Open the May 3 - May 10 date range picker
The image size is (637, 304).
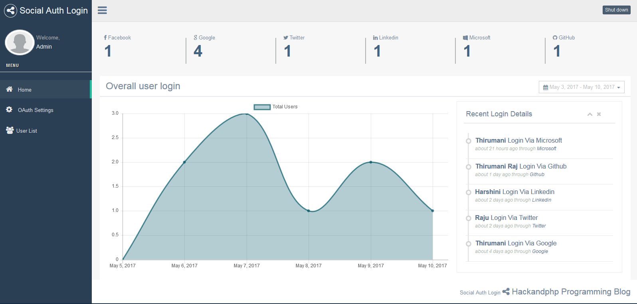pos(582,87)
